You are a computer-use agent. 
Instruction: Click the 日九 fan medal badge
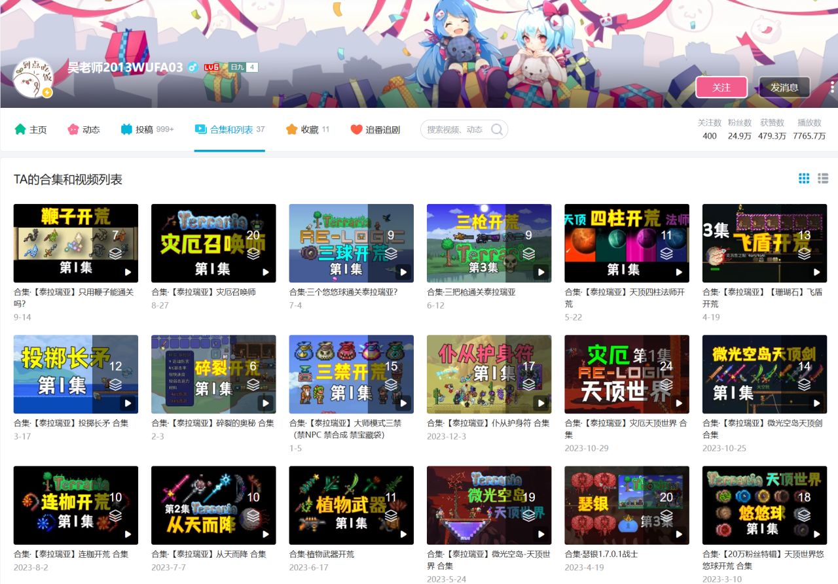point(244,67)
